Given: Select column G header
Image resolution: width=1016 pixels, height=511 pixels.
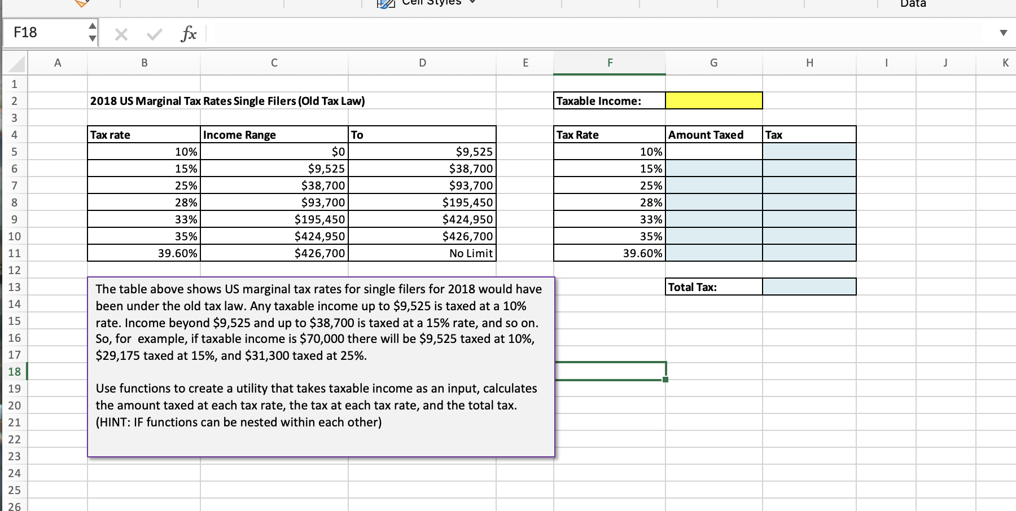Looking at the screenshot, I should click(x=714, y=63).
